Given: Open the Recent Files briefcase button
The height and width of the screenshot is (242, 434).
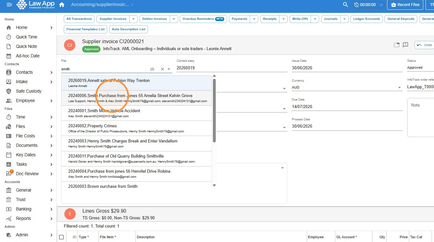Looking at the screenshot, I should (405, 5).
